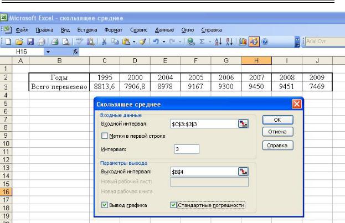
Task: Open the Redo history arrow
Action: 180,42
